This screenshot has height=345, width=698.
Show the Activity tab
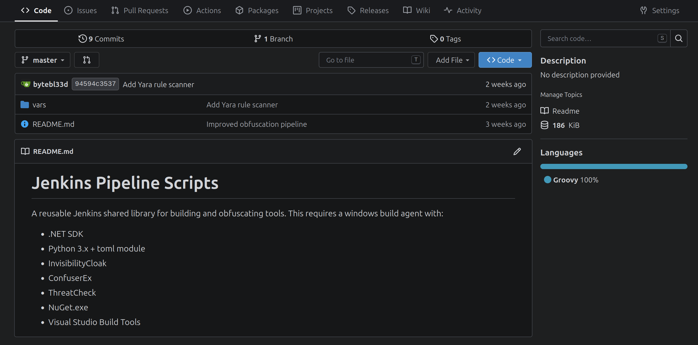click(462, 11)
